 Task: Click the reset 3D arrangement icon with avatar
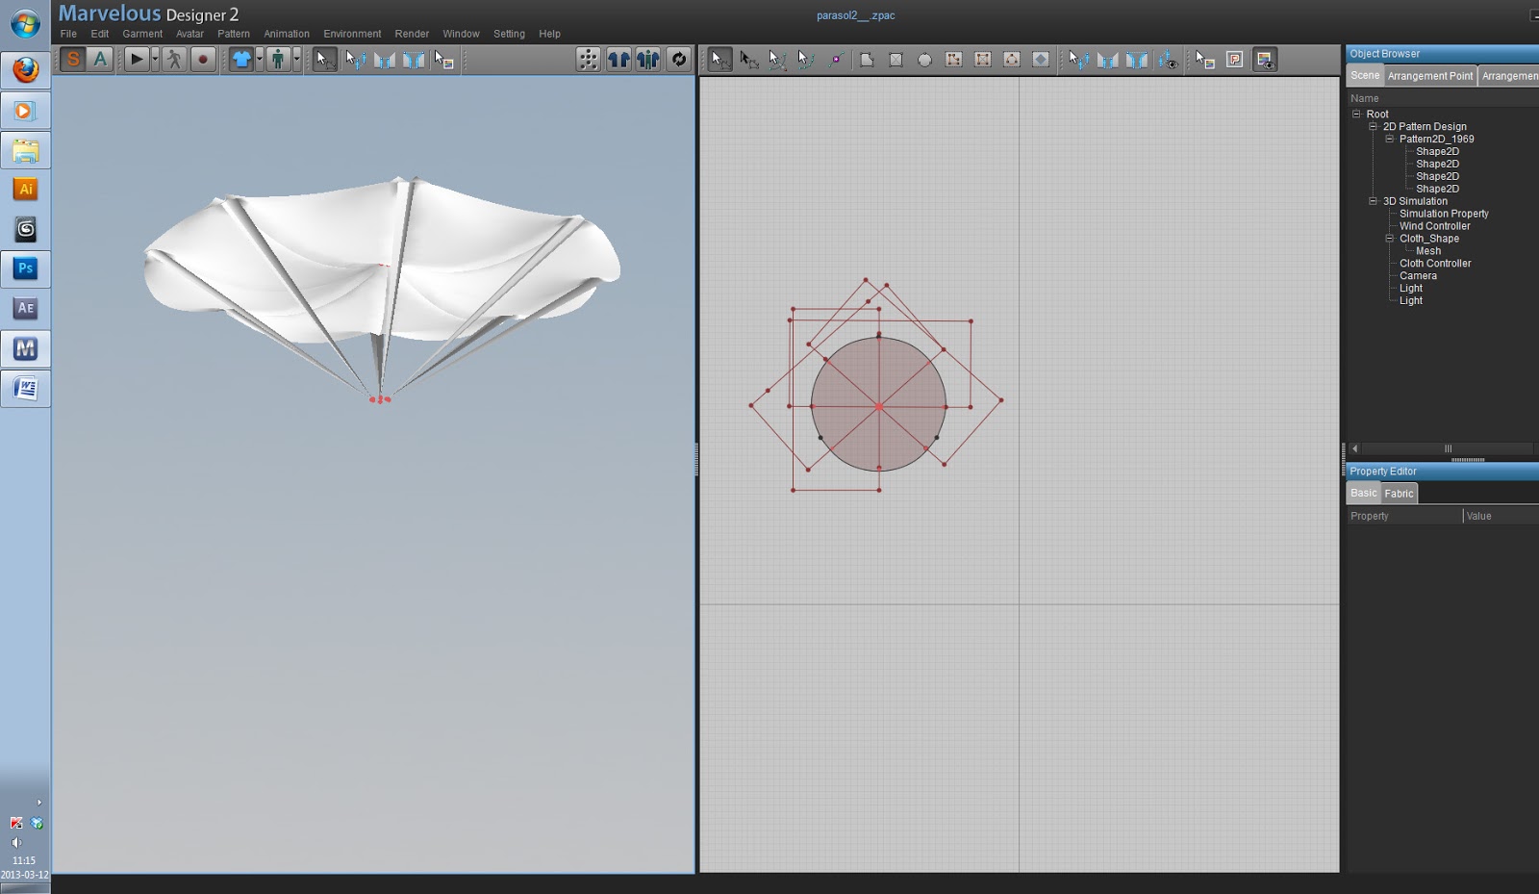[648, 60]
